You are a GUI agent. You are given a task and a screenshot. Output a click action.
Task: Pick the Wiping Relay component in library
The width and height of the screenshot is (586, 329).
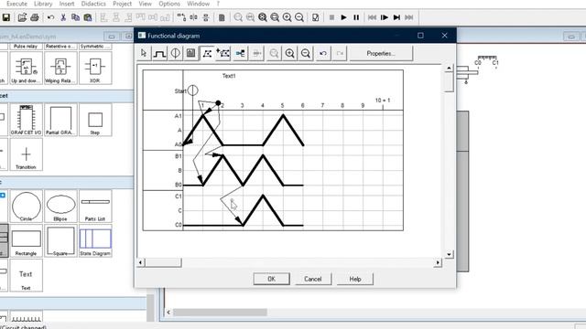click(60, 68)
